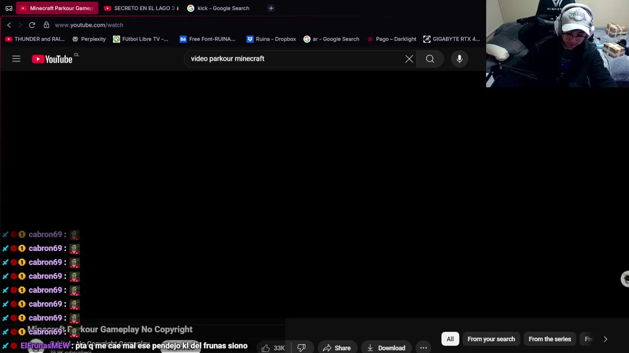Viewport: 629px width, 353px height.
Task: Open Free Font-RUINA bookmark
Action: click(207, 39)
